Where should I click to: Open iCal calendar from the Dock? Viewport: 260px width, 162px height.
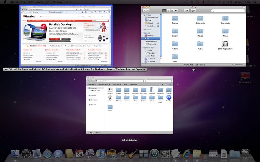[x=79, y=154]
